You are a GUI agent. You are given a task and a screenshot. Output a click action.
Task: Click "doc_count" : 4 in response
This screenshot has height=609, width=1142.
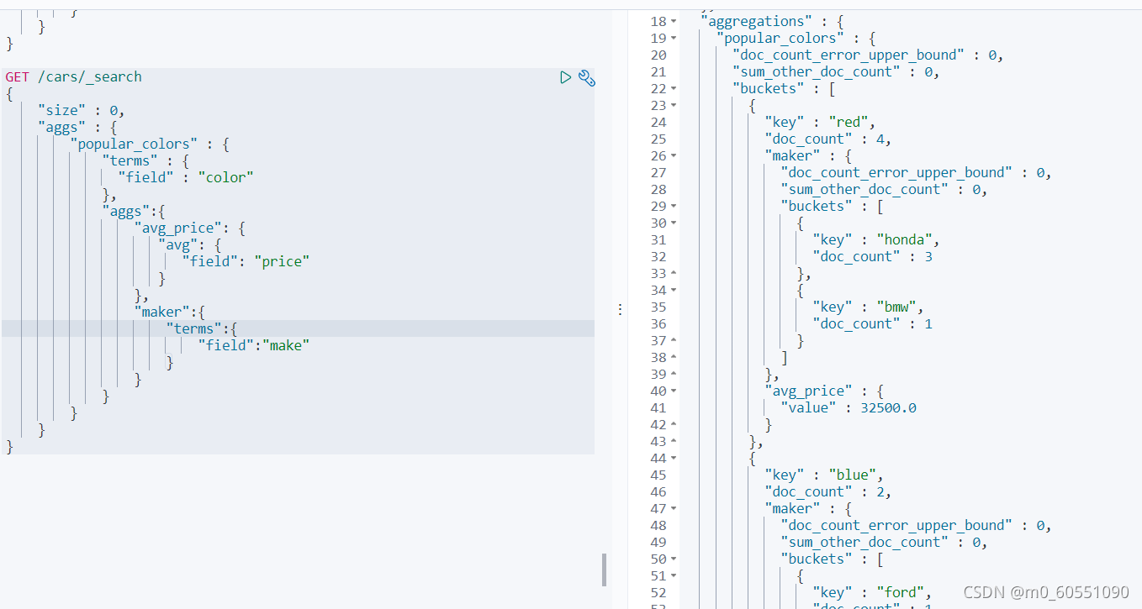828,139
